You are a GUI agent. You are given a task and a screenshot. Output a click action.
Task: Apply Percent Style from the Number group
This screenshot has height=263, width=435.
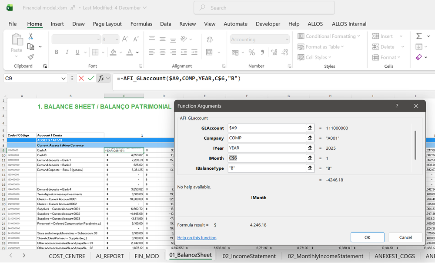(251, 52)
